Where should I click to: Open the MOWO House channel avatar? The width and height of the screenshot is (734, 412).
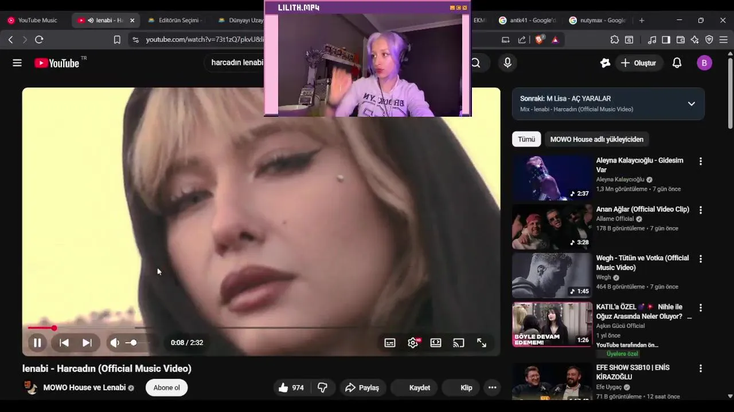tap(30, 387)
